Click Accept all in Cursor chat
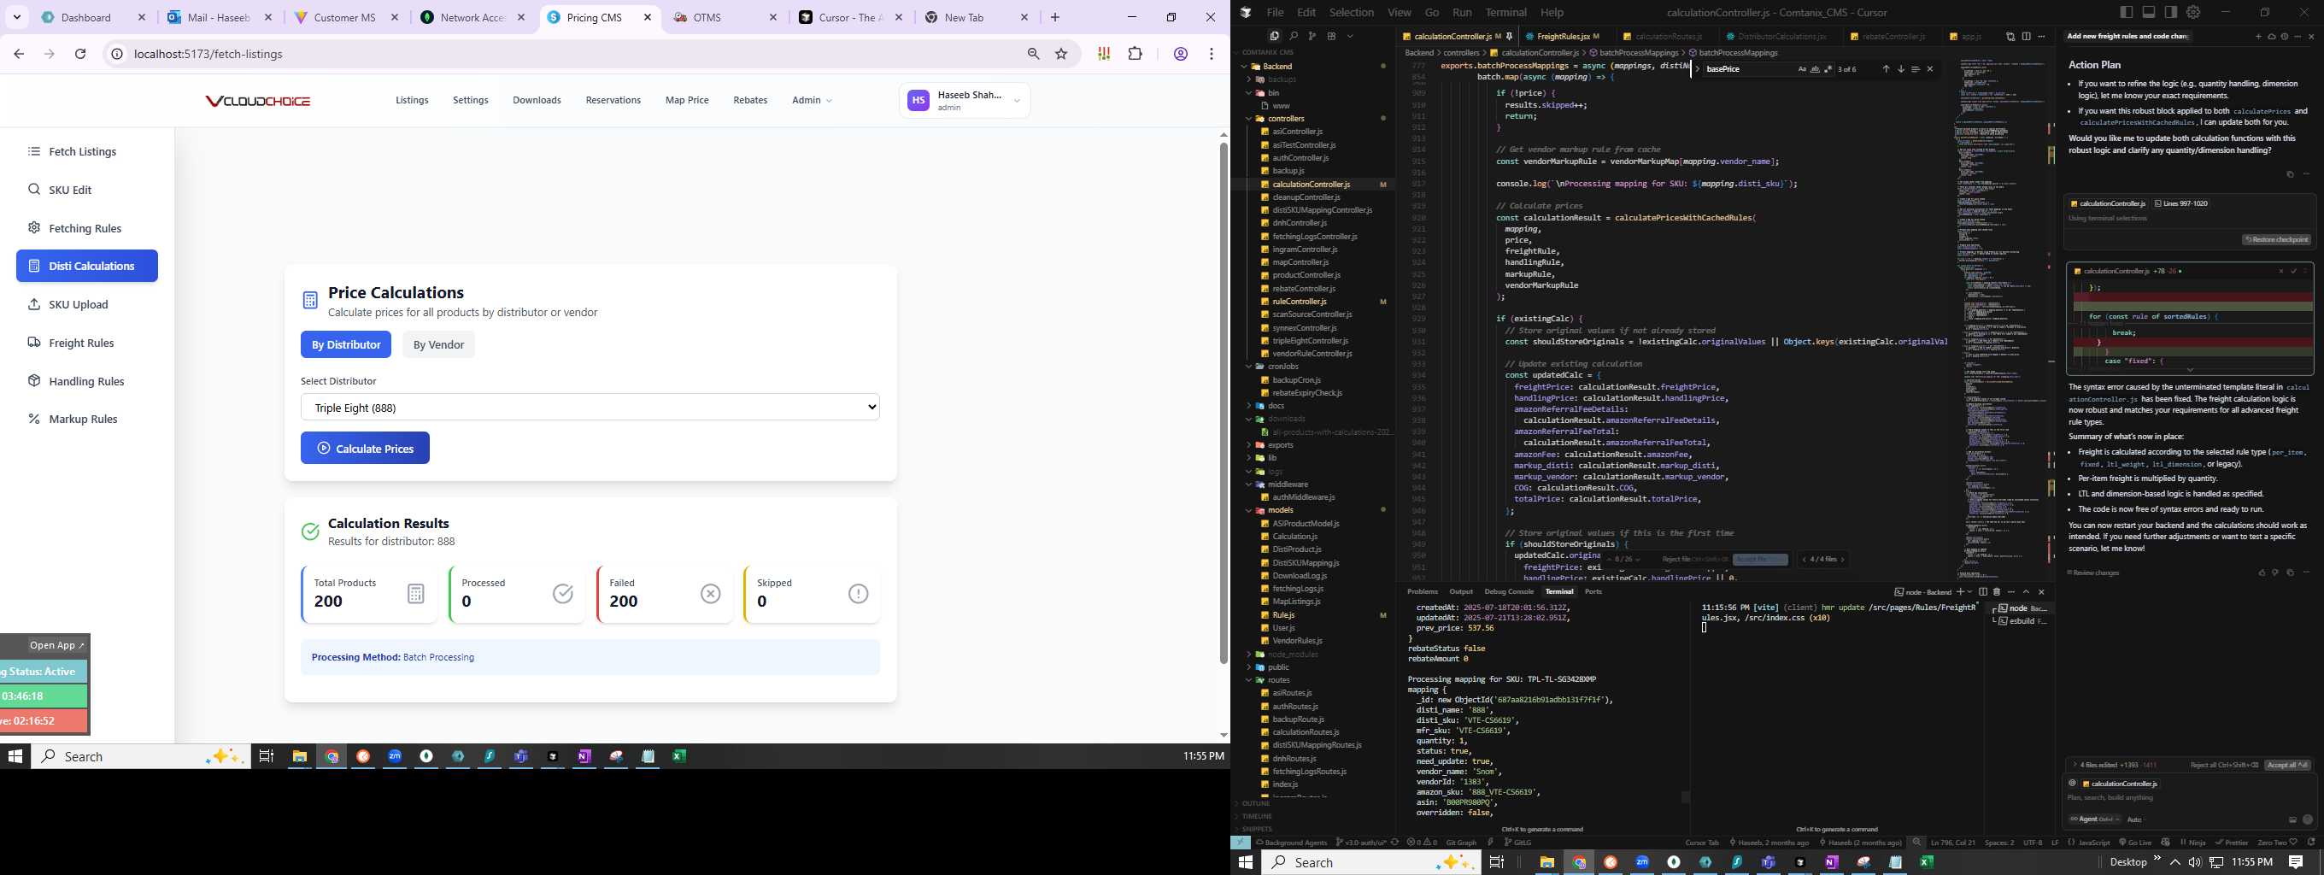 2287,765
